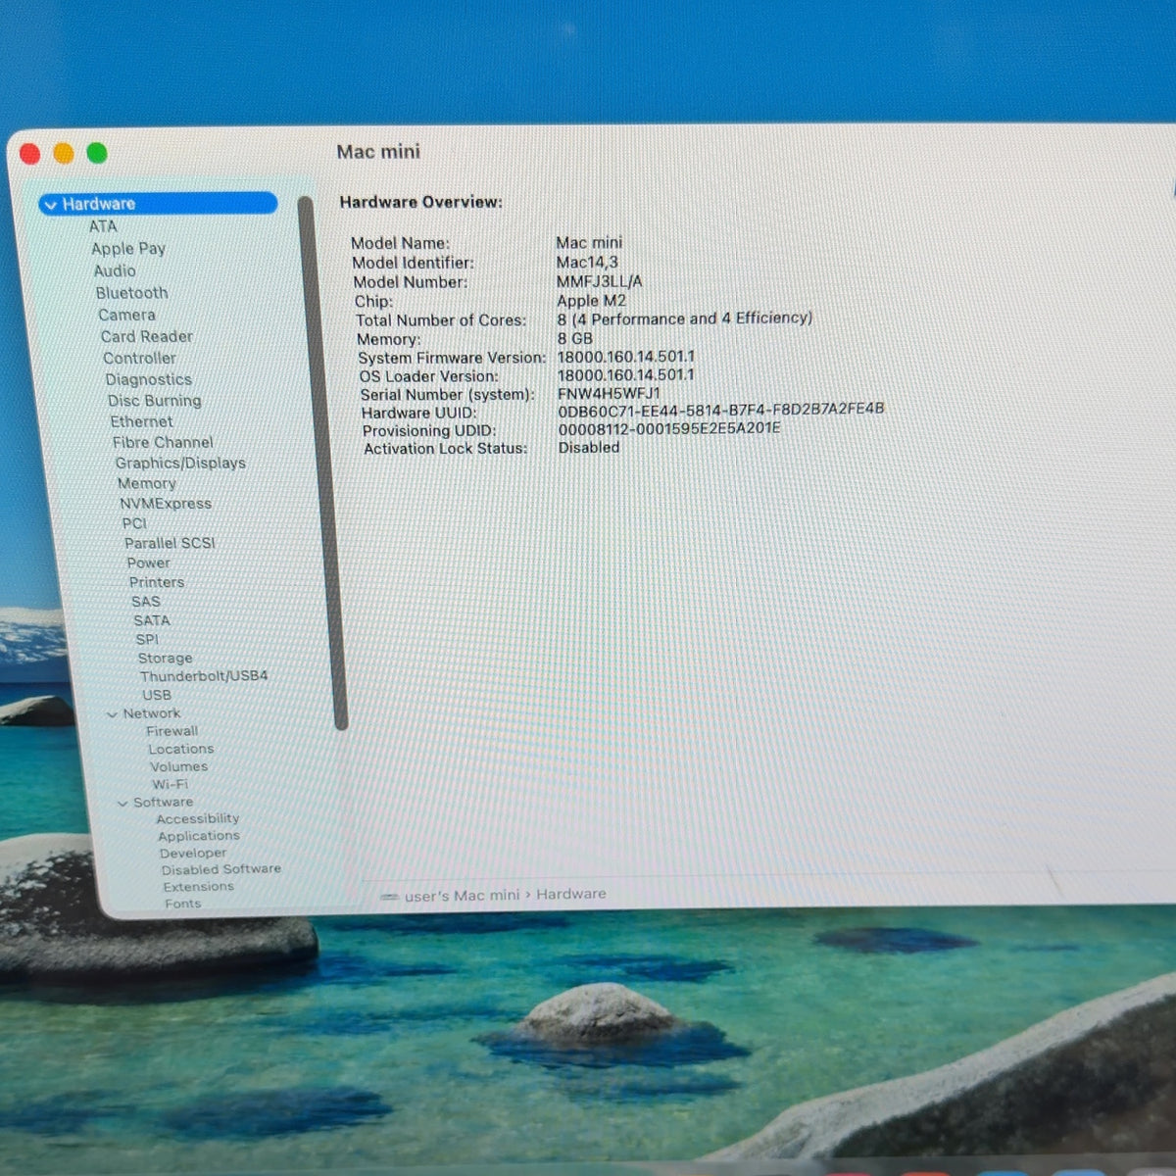Viewport: 1176px width, 1176px height.
Task: Click the Total Number of Cores value
Action: click(x=684, y=318)
